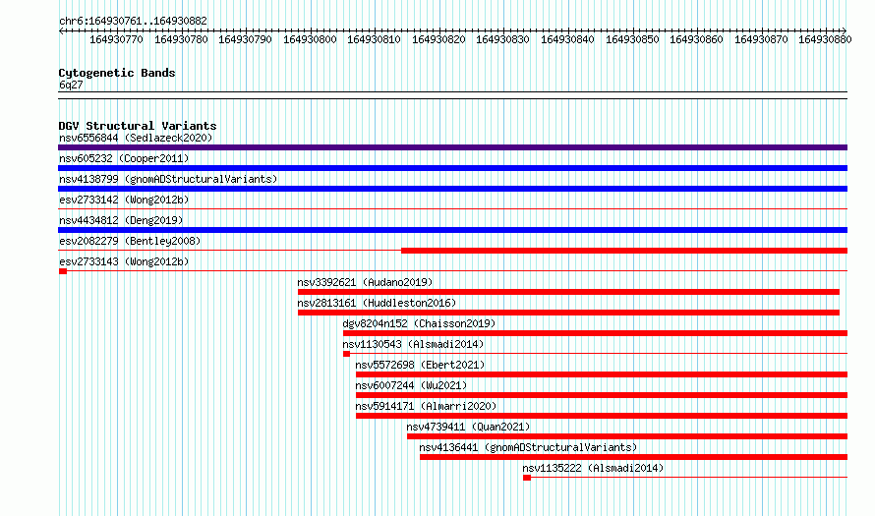
Task: Open the nsv5914171 (Almarri2020) label
Action: [426, 406]
